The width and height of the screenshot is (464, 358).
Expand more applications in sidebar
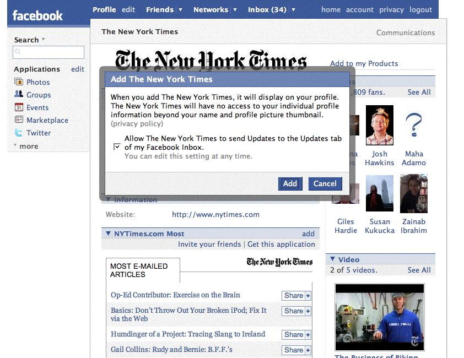[26, 147]
